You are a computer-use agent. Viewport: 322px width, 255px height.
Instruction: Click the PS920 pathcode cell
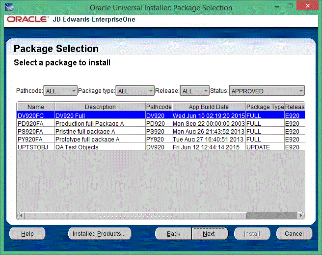[159, 131]
